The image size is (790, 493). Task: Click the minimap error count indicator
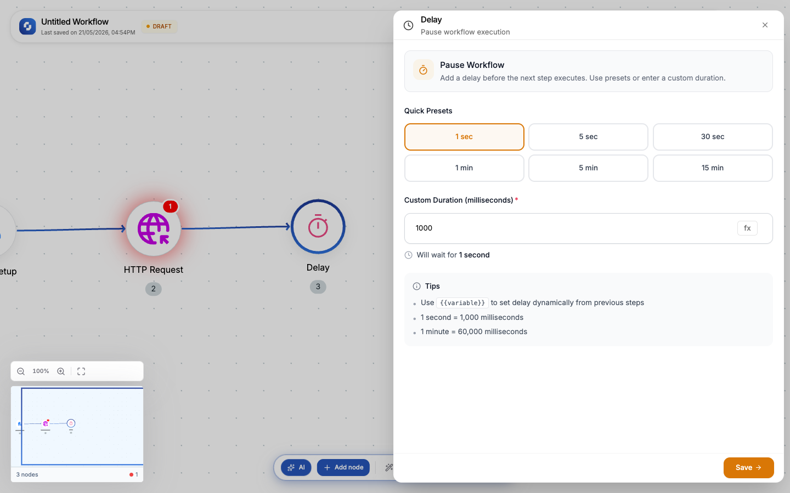(x=134, y=475)
